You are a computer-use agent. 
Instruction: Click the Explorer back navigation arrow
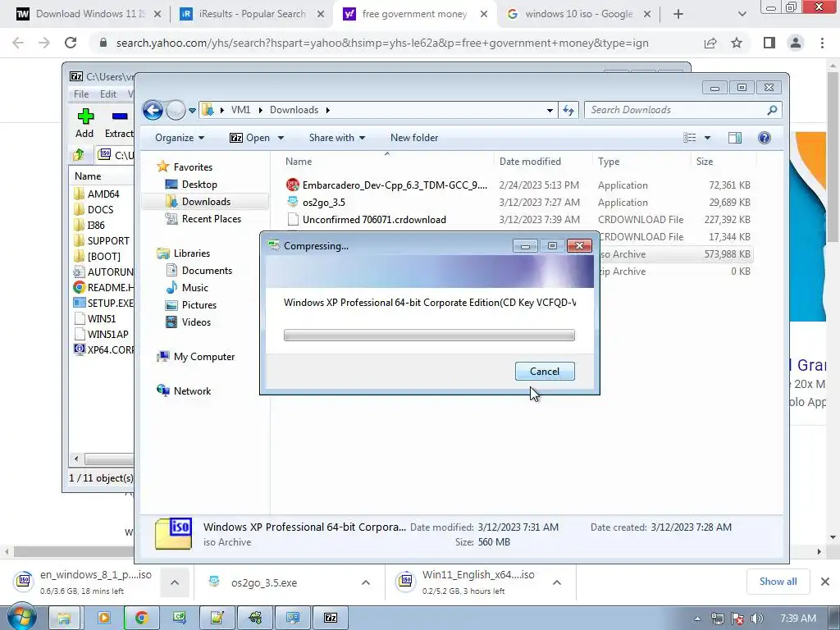153,111
